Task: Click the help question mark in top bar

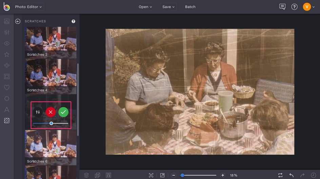Action: click(294, 7)
